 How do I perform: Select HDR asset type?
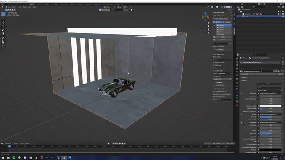click(224, 32)
